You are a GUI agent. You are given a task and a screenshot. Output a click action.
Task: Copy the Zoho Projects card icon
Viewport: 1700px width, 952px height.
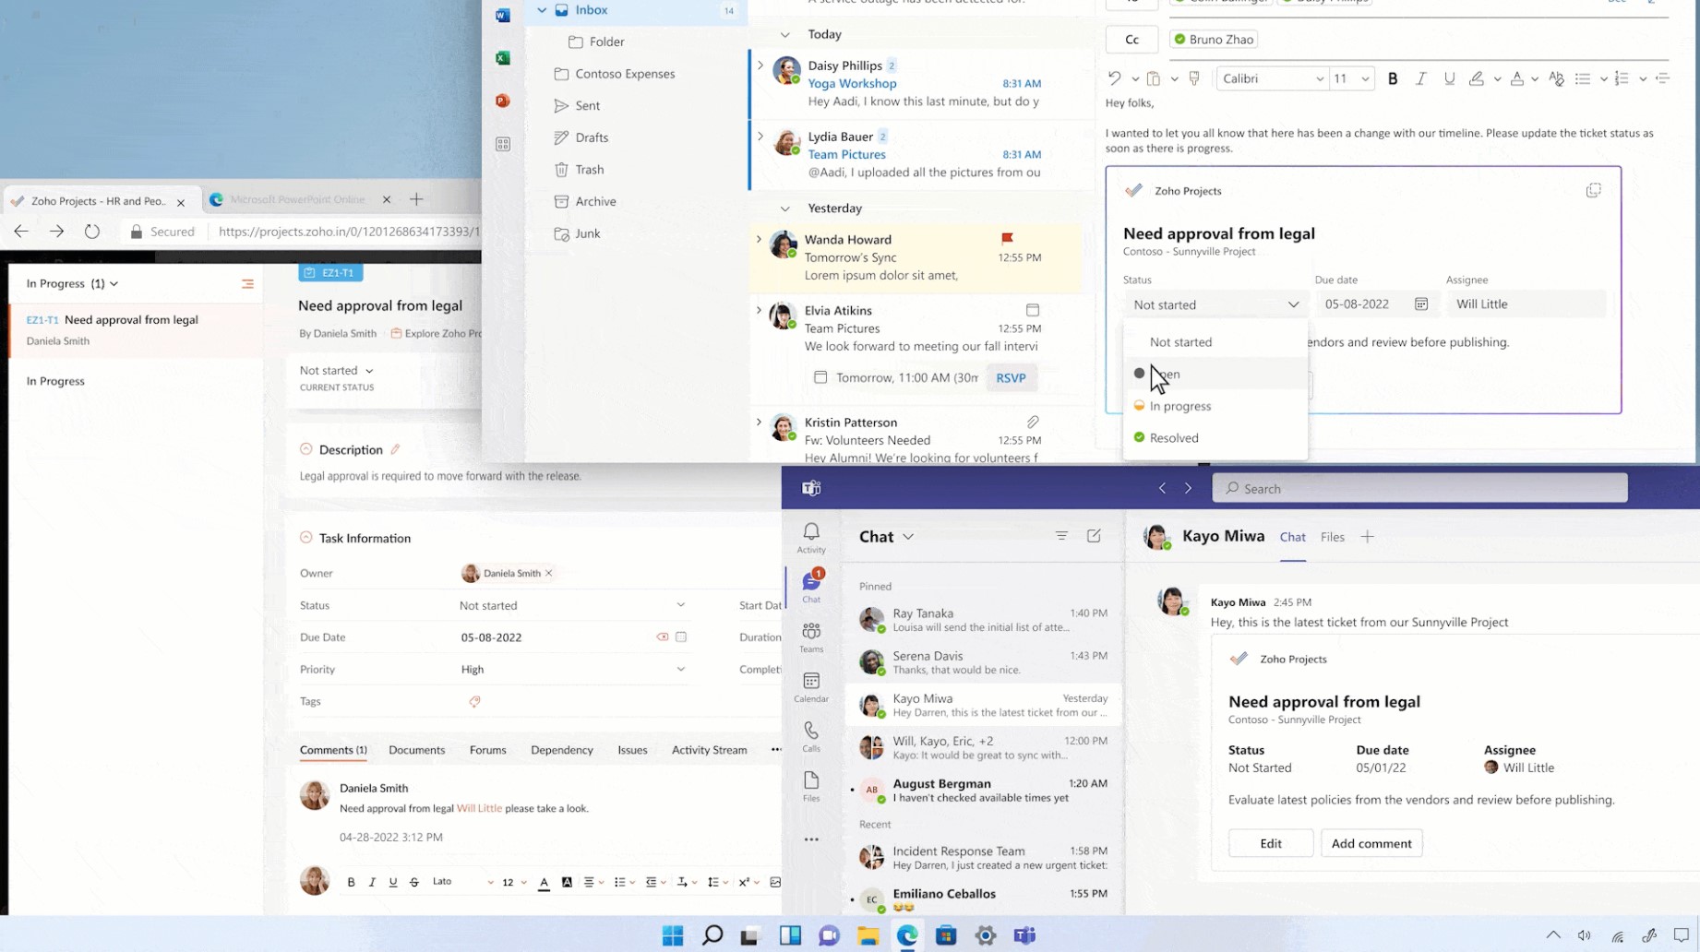(x=1593, y=190)
